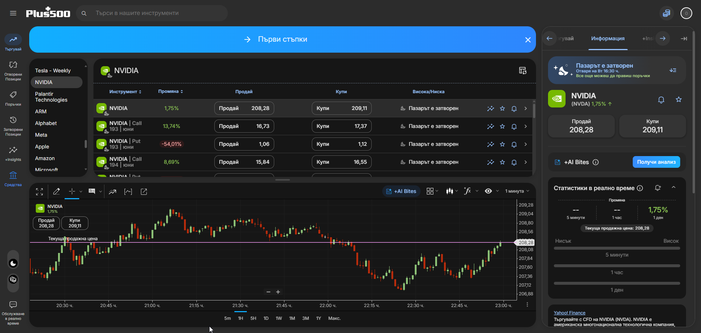
Task: Open the chart annotation comment tool
Action: 92,192
